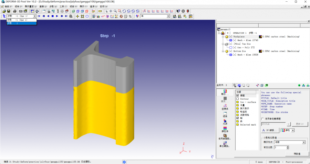Toggle Workpiece visibility in the tree
Viewport: 310px width, 164px height.
230,36
